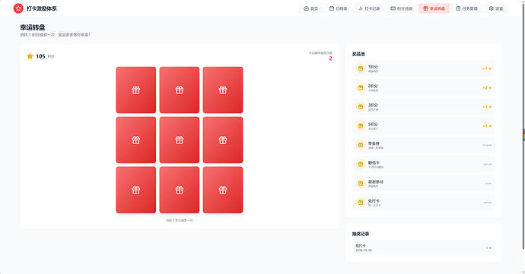Open the 免打卡 draw history record
Screen dimensions: 525x274
[x=424, y=248]
